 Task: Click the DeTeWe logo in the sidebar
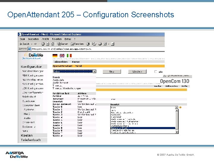[x=34, y=56]
